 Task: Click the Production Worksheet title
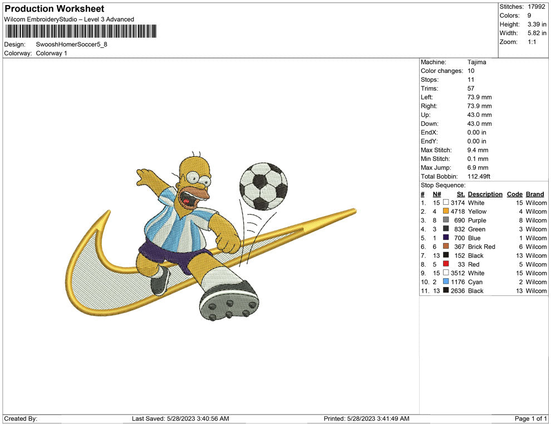point(55,8)
